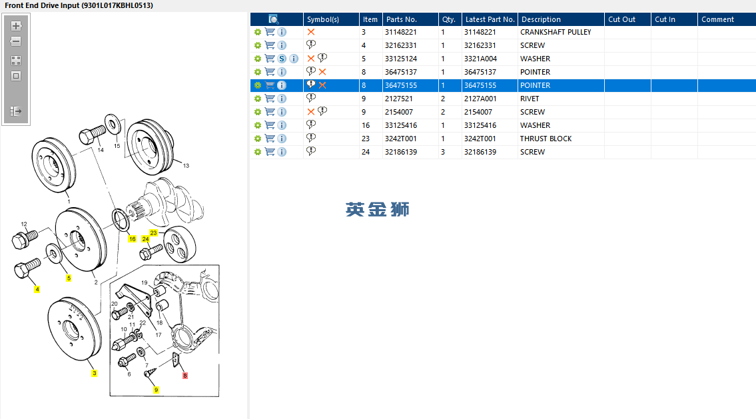Click red X symbol on CRANKSHAFT PULLEY row
Screen dimensions: 756x419
pos(311,32)
